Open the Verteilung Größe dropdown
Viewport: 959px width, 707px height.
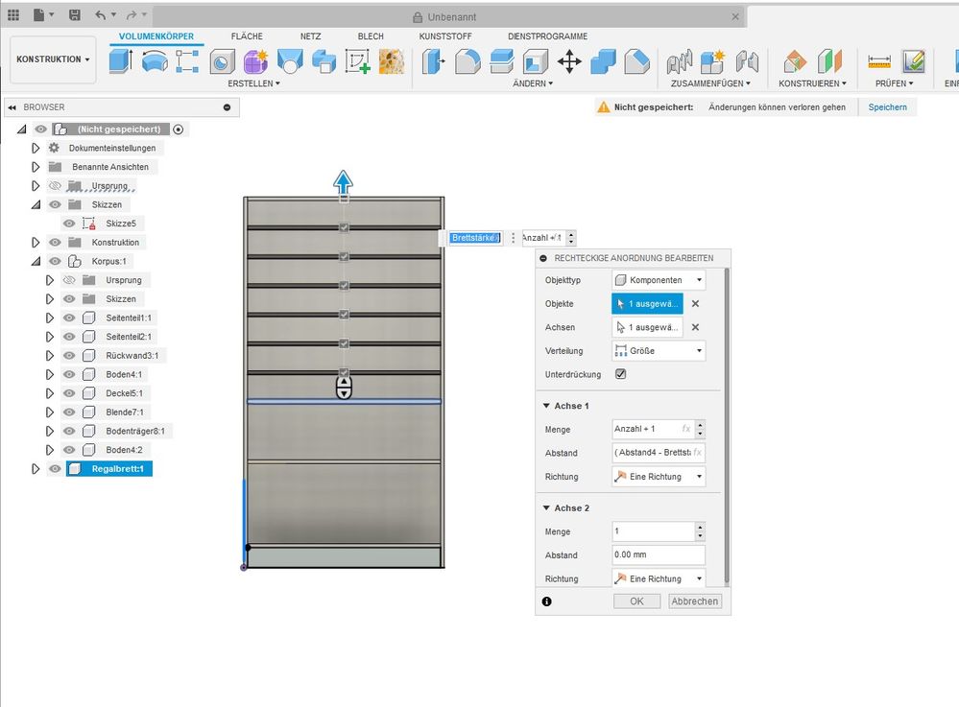(659, 351)
